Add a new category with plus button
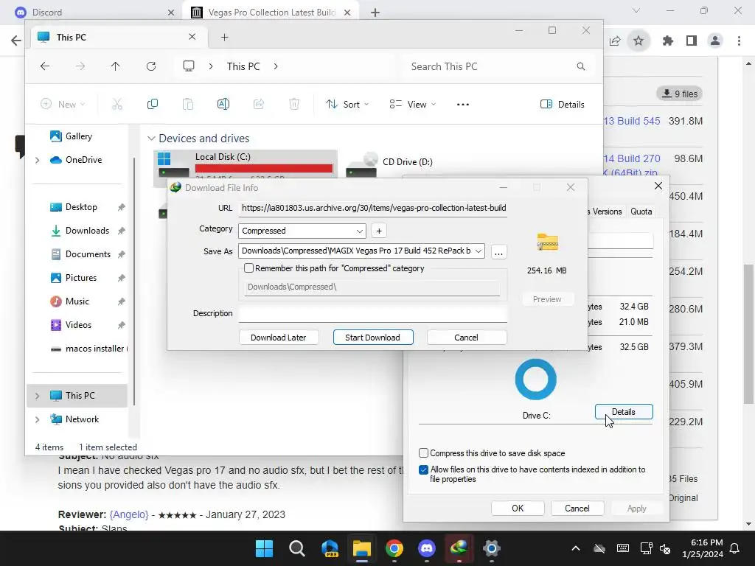This screenshot has height=566, width=755. 379,231
